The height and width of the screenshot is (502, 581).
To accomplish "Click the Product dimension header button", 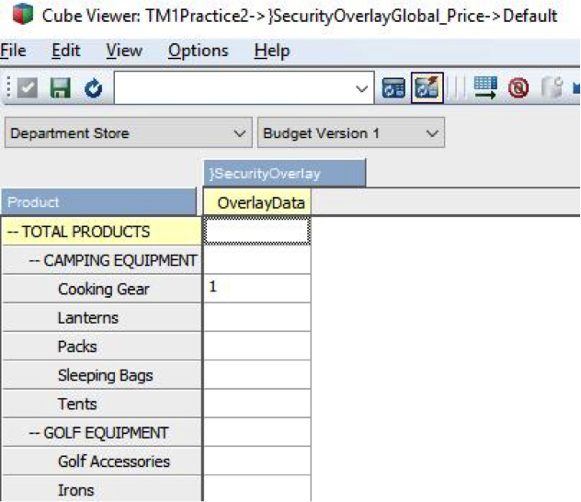I will tap(98, 202).
